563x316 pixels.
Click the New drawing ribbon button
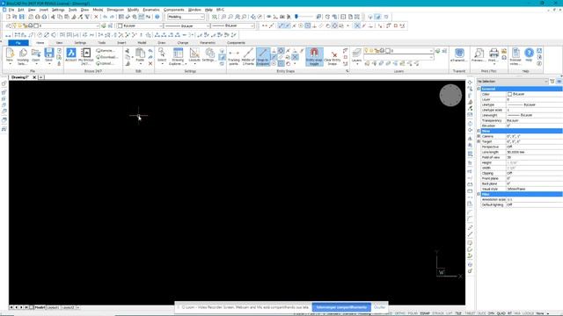pyautogui.click(x=10, y=56)
